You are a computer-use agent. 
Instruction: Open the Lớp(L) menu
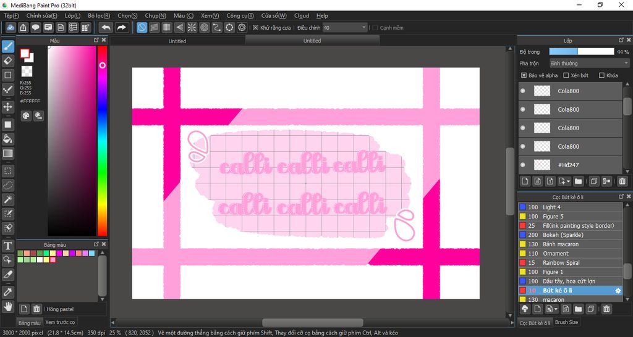pos(73,15)
